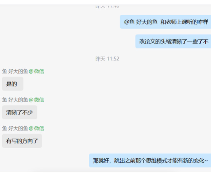Open sender name 鱼 好大的鱼 above 有写的方向了

tap(15, 128)
